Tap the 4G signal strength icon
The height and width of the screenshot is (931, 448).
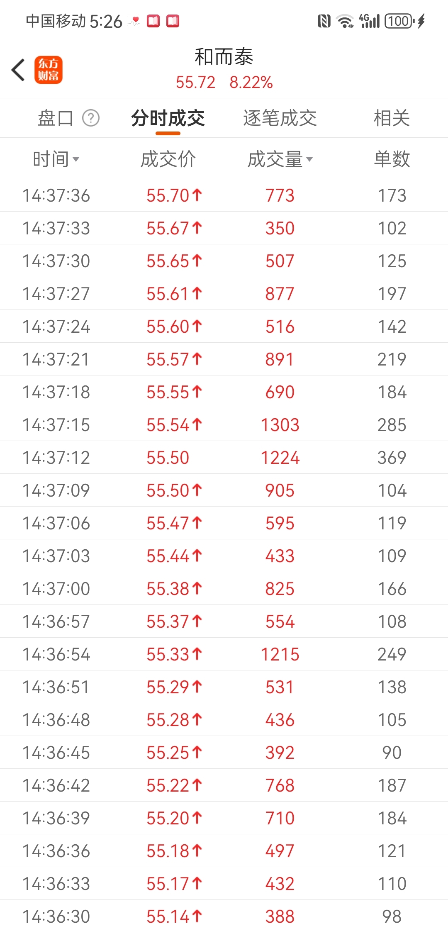[x=370, y=21]
